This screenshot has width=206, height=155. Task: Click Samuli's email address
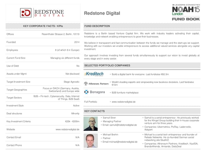click(x=120, y=125)
